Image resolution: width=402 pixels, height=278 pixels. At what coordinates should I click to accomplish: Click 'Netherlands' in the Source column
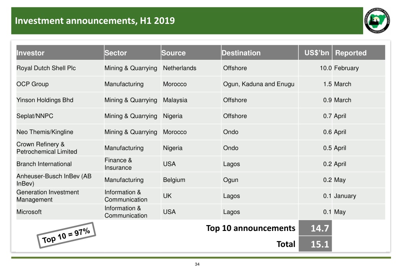(179, 68)
